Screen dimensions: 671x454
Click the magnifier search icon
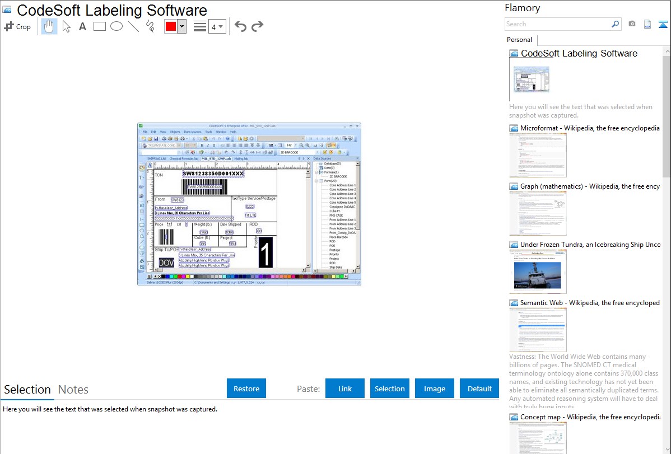coord(616,24)
